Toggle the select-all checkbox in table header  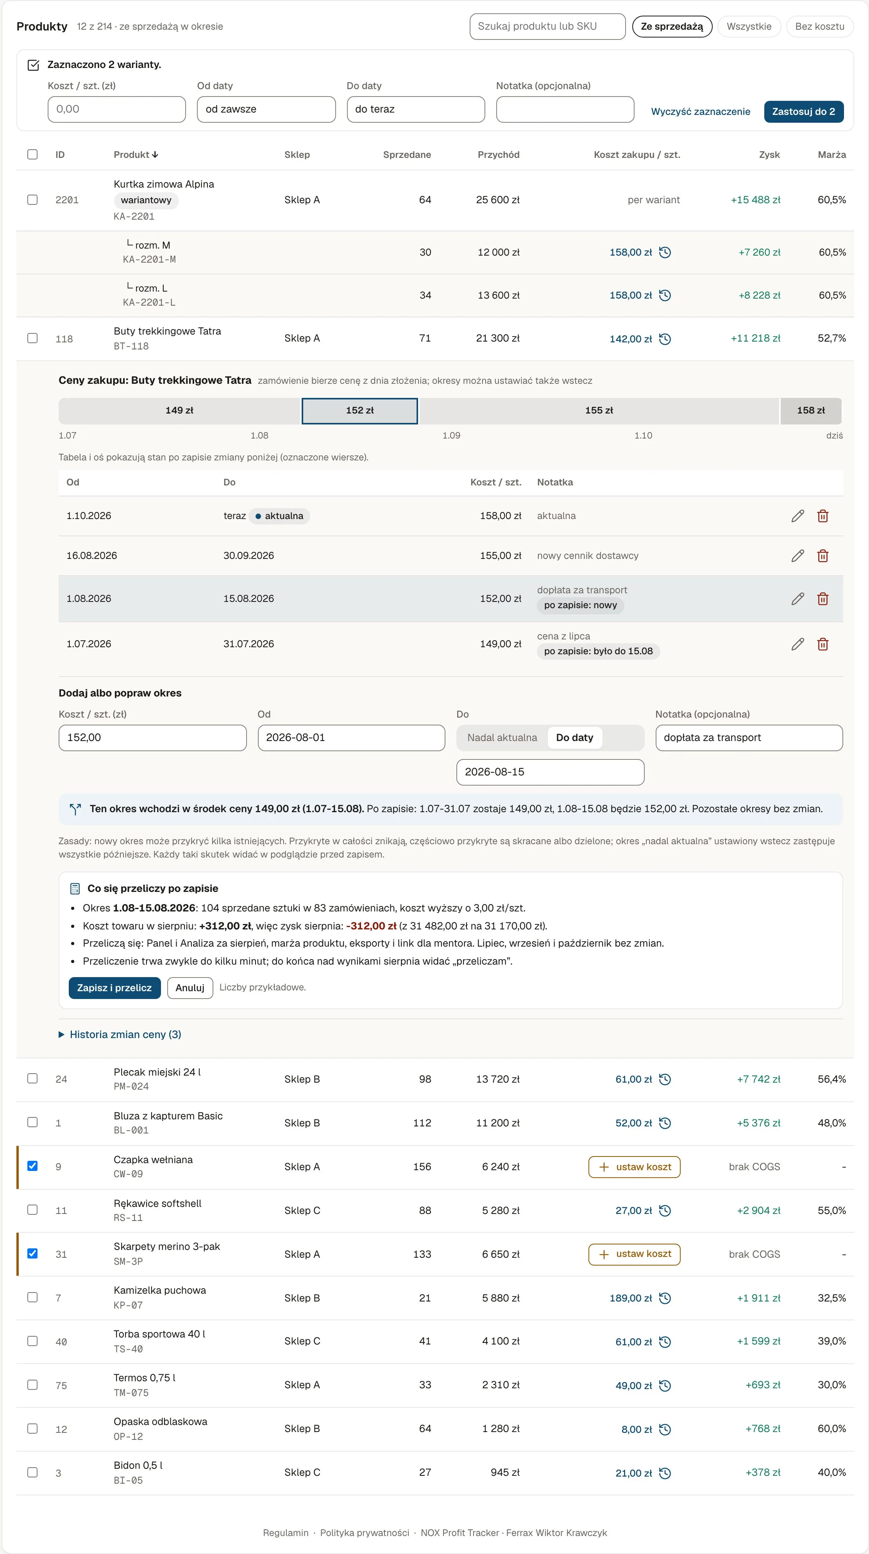pos(32,154)
